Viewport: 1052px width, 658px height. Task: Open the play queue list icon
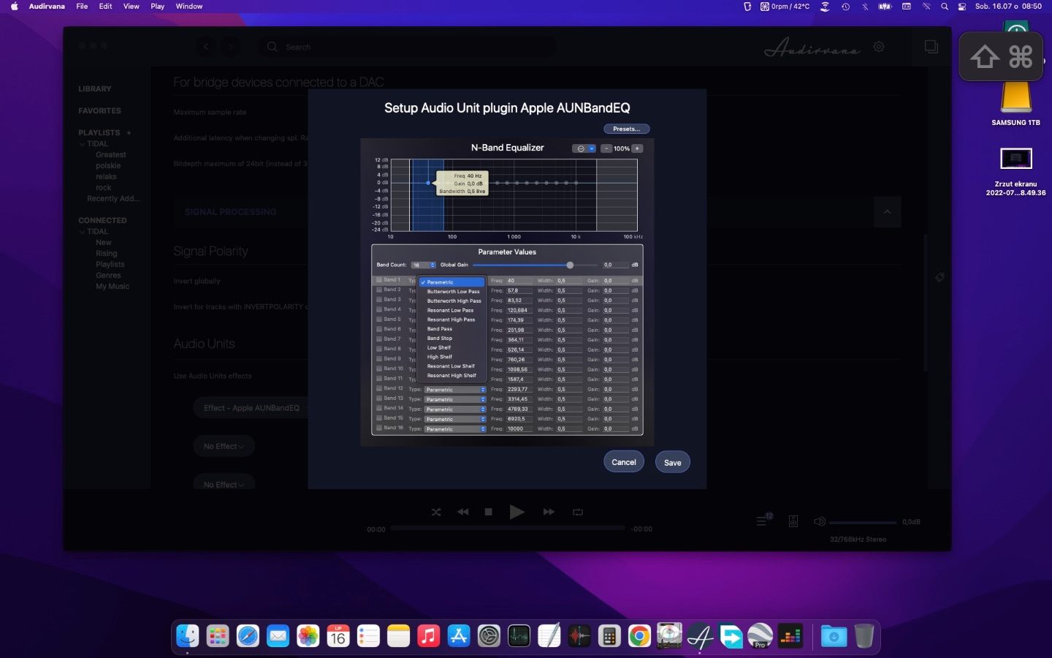763,521
